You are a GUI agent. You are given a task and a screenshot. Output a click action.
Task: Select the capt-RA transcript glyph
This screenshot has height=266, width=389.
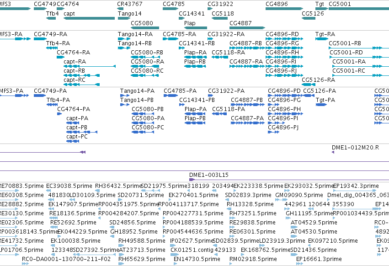click(x=90, y=66)
